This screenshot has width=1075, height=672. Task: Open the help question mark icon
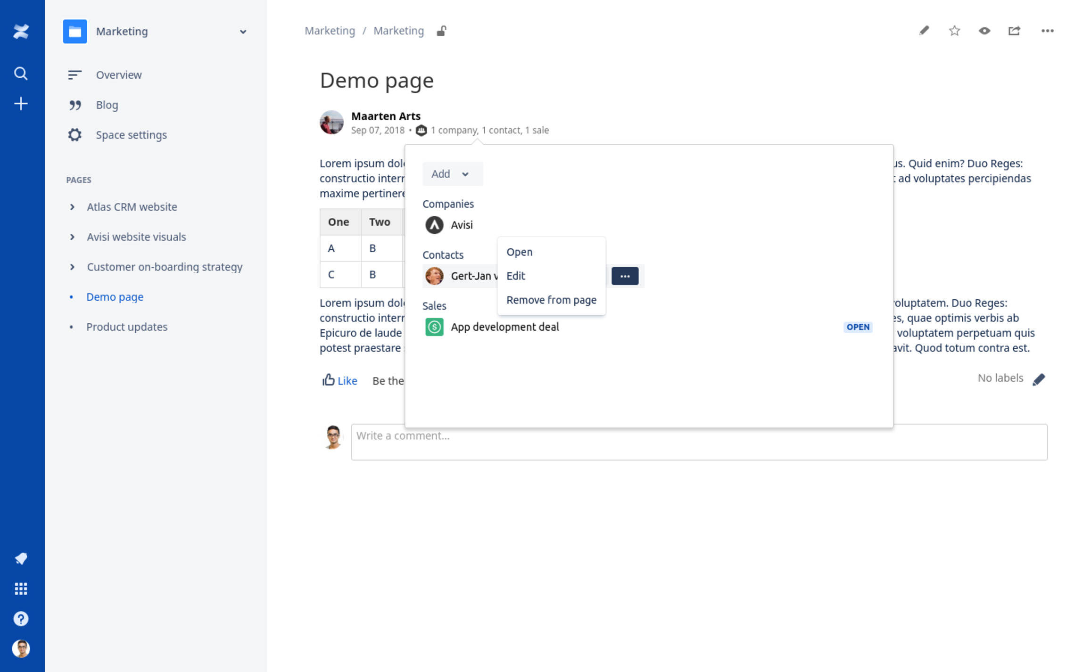pyautogui.click(x=21, y=619)
